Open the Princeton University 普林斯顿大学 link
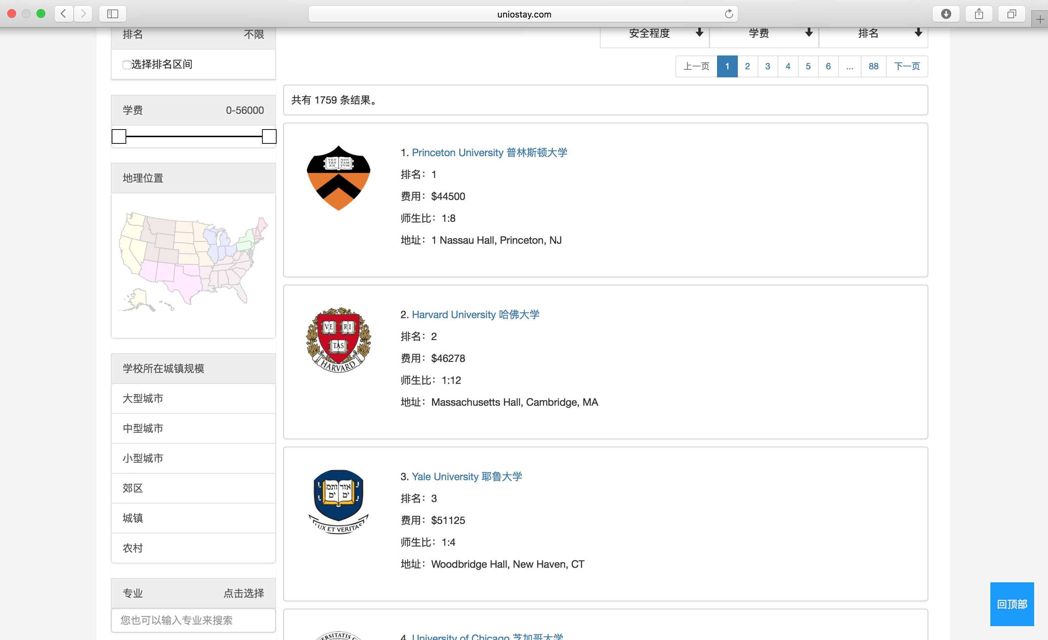Screen dimensions: 1048x640 point(490,153)
